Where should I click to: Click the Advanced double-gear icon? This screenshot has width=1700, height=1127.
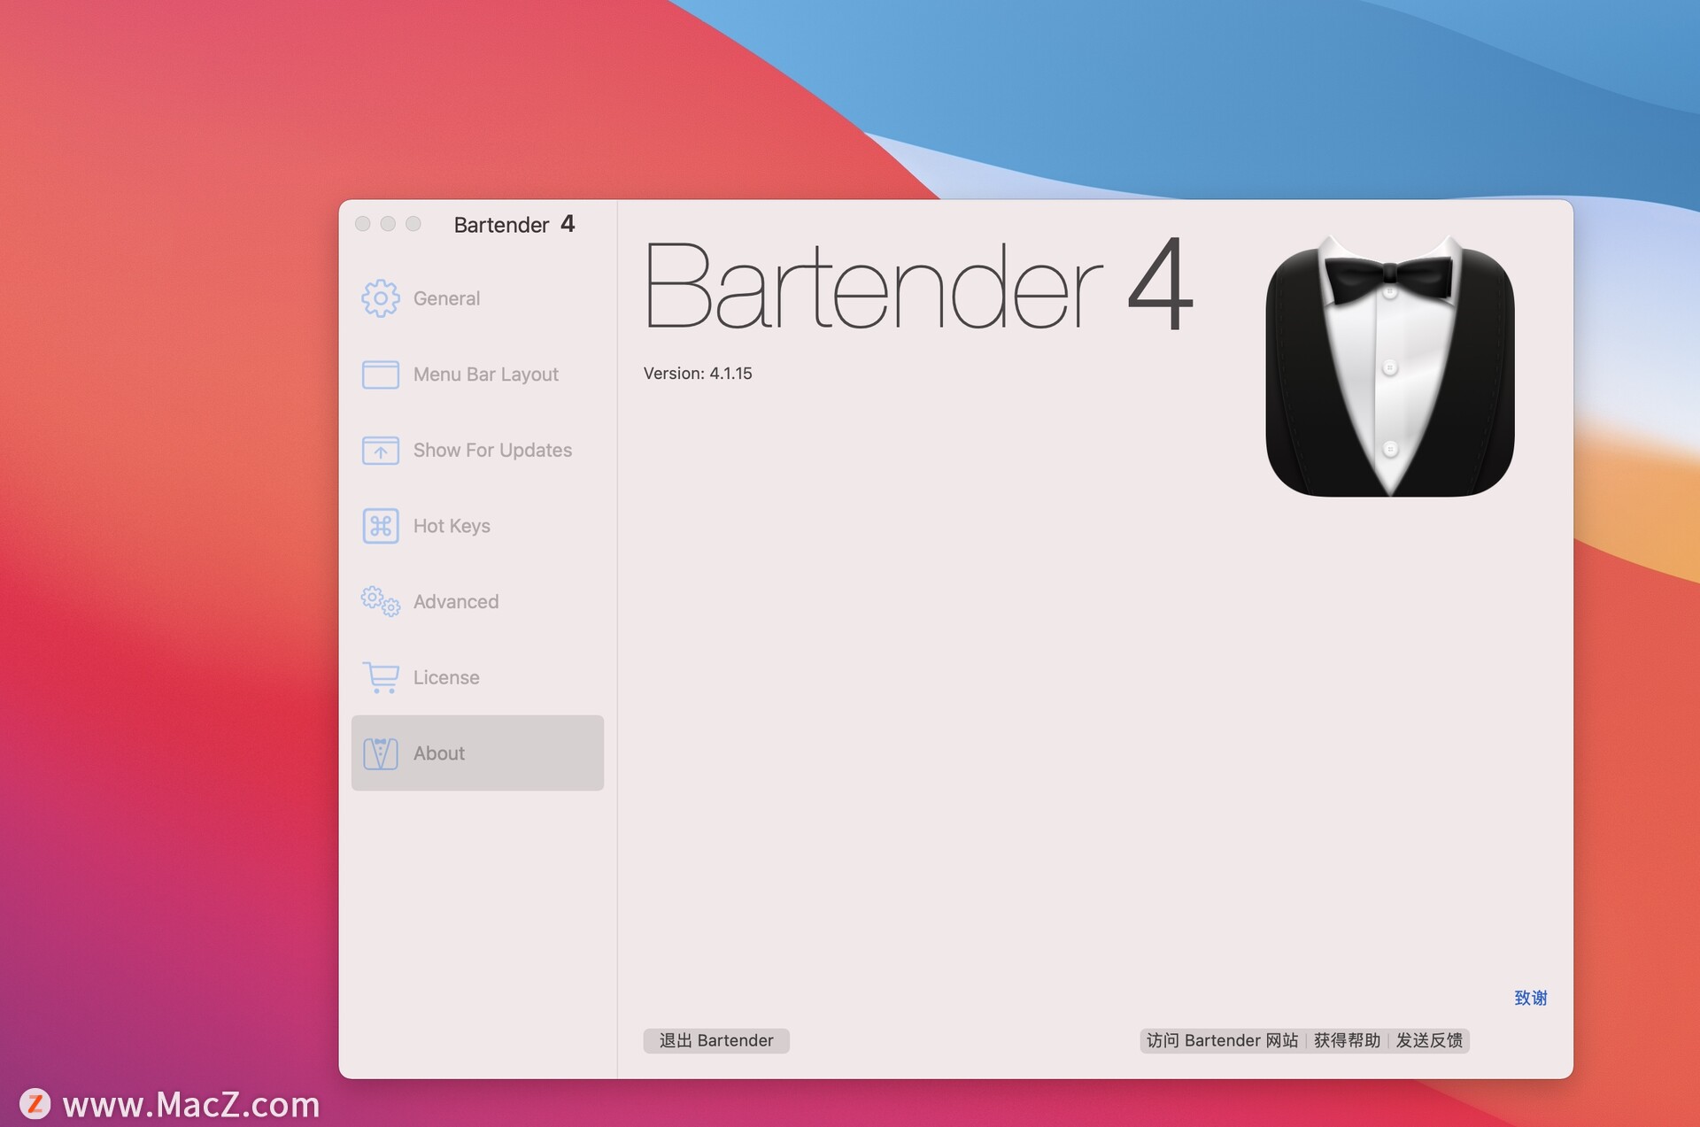tap(380, 602)
